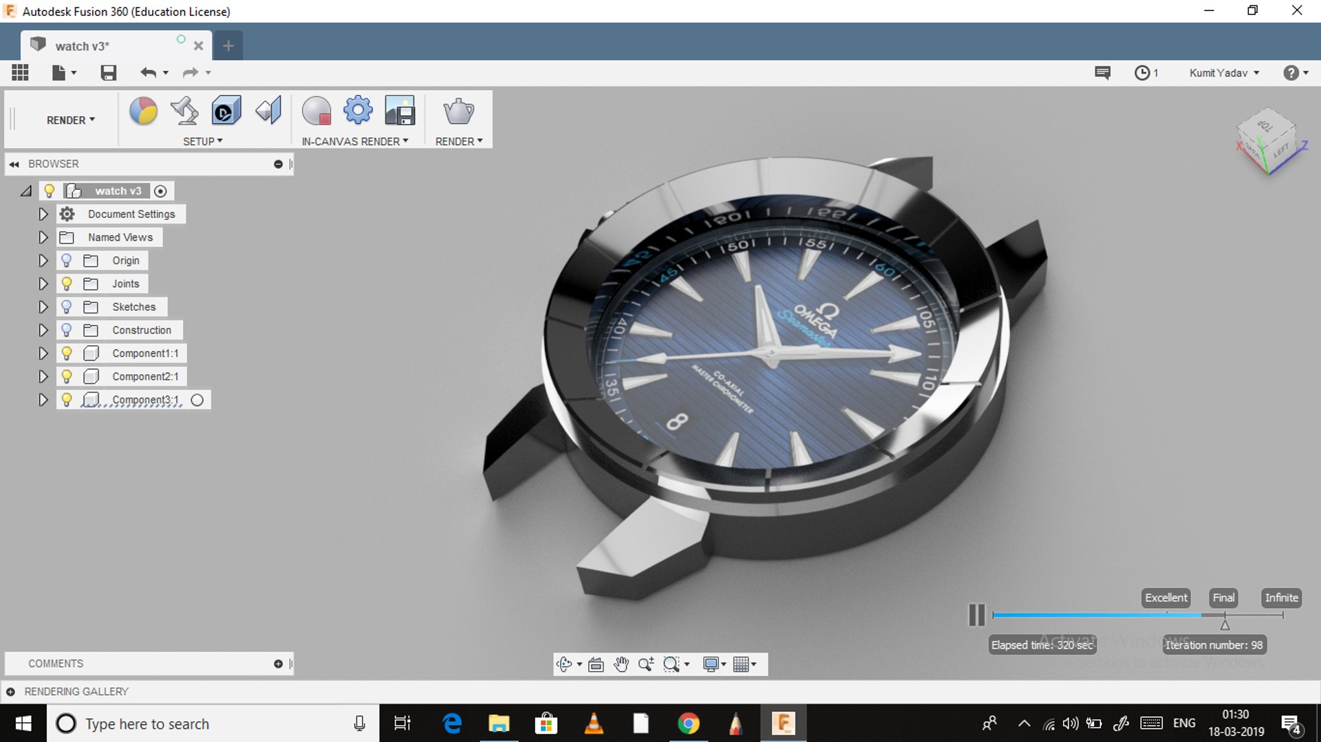Open the Data Panel grid icon
The image size is (1321, 742).
20,72
